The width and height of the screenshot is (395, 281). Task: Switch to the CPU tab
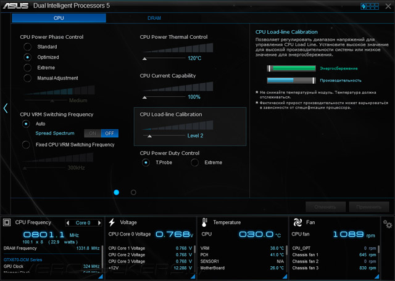[x=59, y=18]
